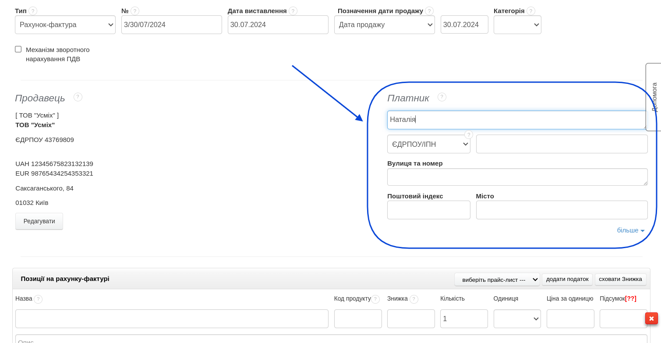Open the Дата продажу dropdown
This screenshot has height=343, width=661.
coord(384,25)
